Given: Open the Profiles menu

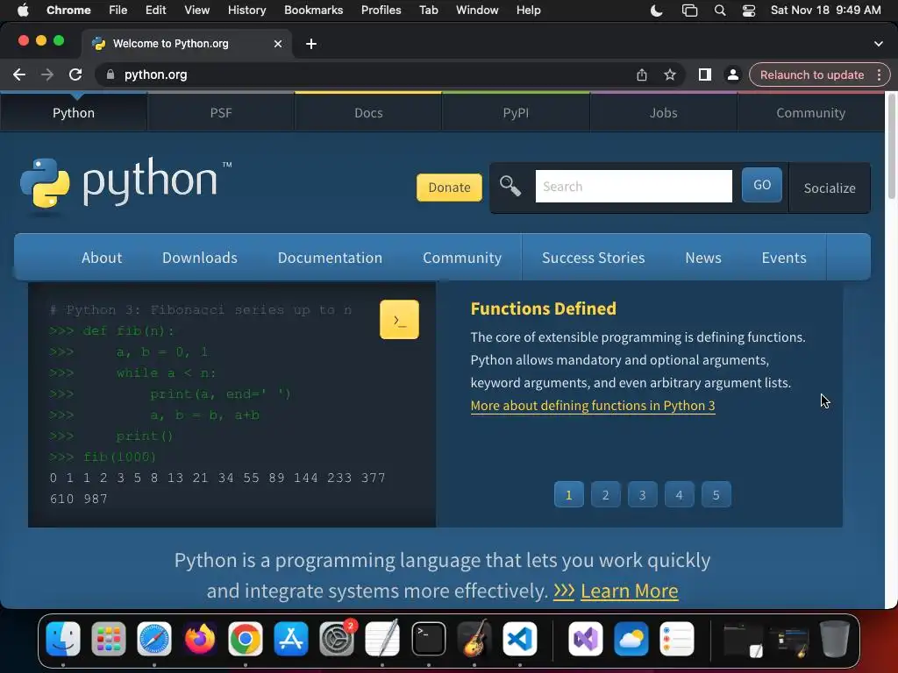Looking at the screenshot, I should tap(381, 11).
